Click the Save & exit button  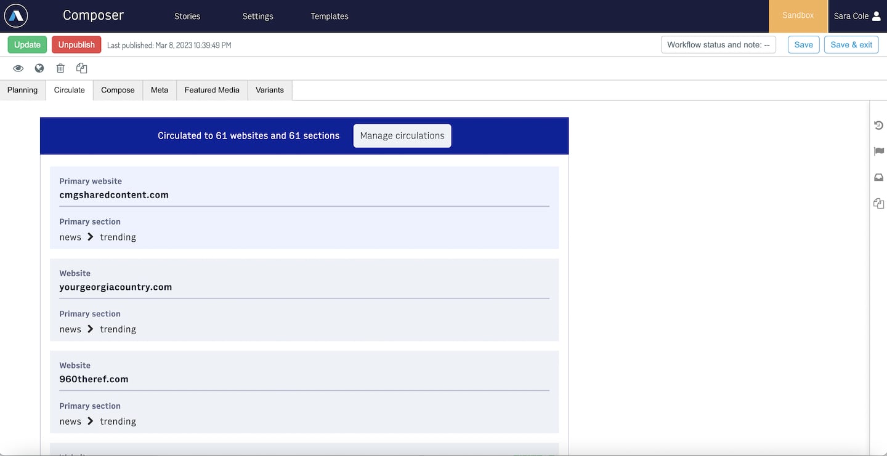(x=851, y=45)
